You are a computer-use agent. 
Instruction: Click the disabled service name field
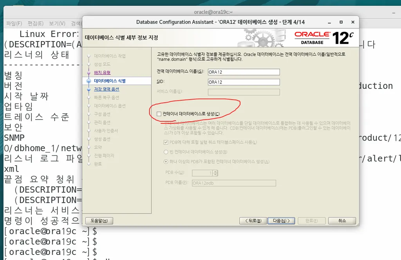pos(244,92)
